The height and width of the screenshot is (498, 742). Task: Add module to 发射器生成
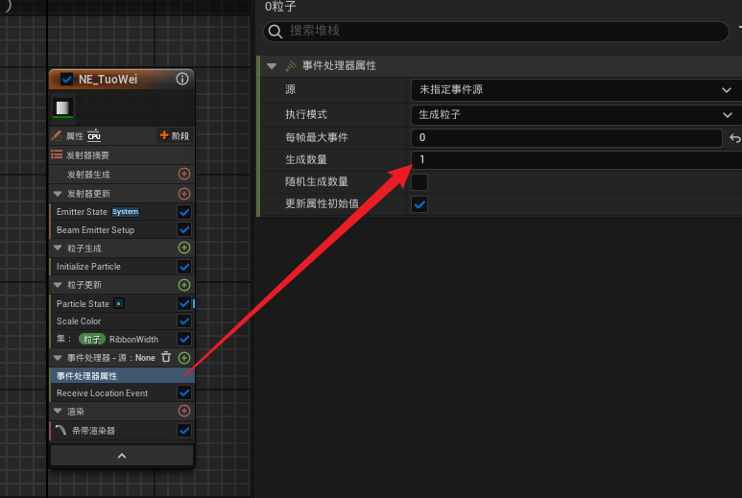tap(184, 174)
